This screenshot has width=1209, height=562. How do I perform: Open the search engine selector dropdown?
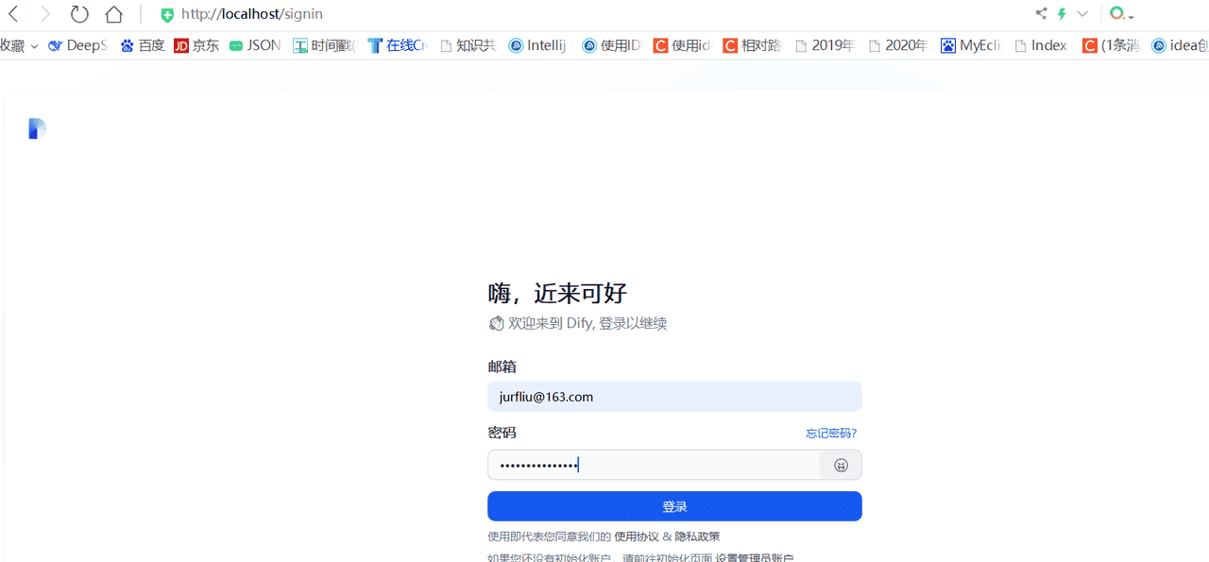(1121, 14)
